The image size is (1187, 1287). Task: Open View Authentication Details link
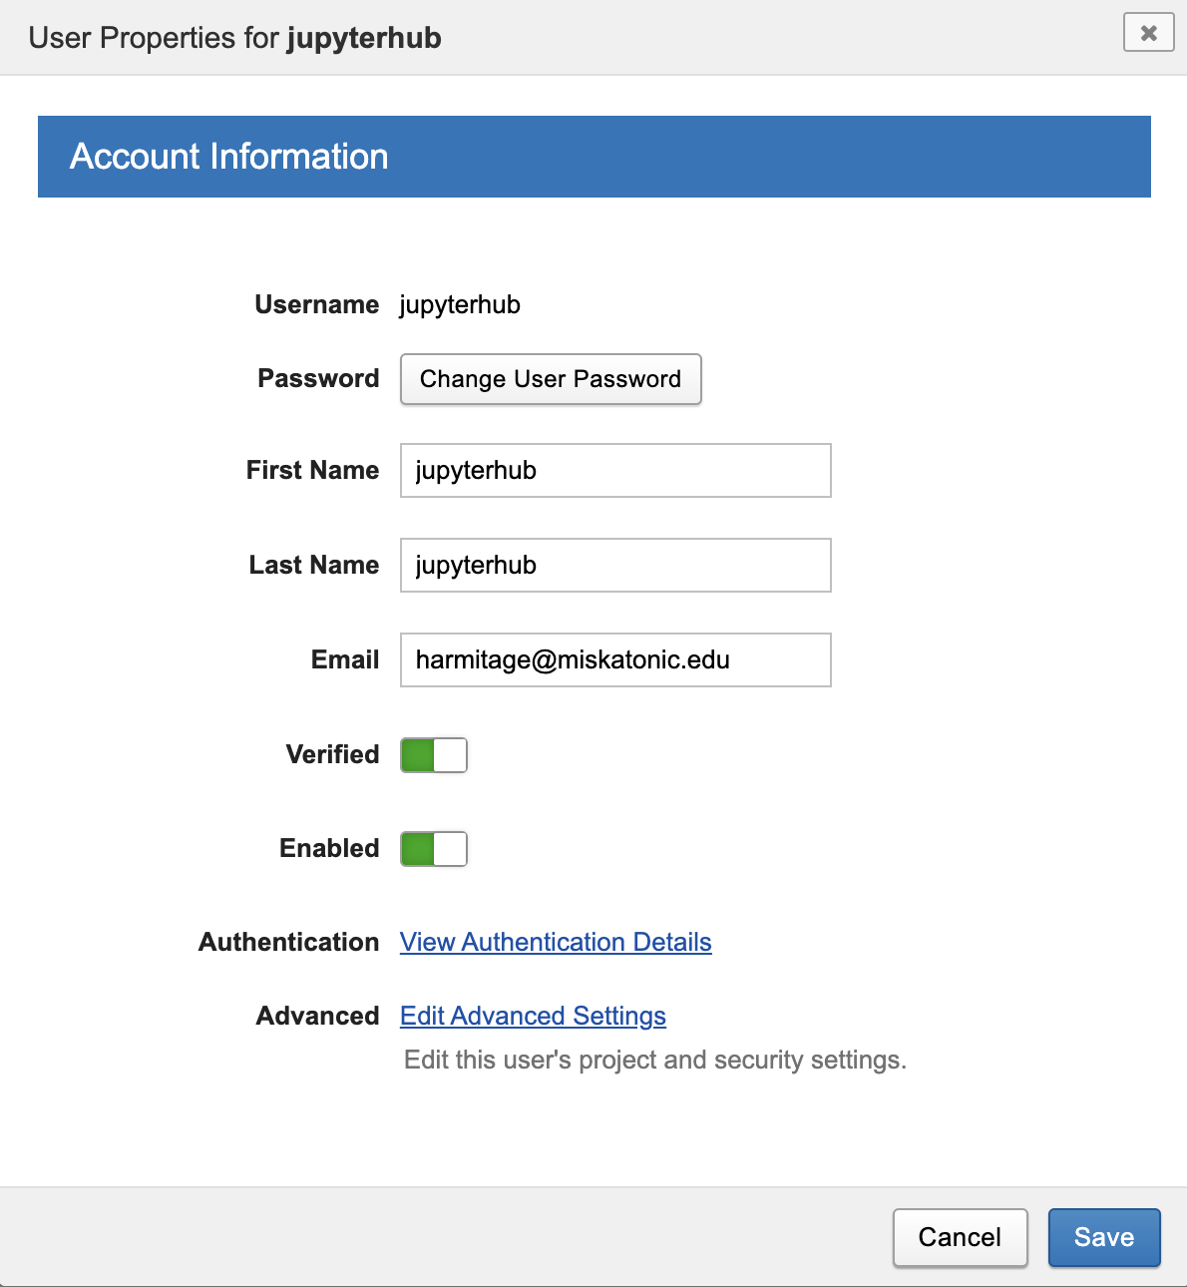pyautogui.click(x=556, y=942)
